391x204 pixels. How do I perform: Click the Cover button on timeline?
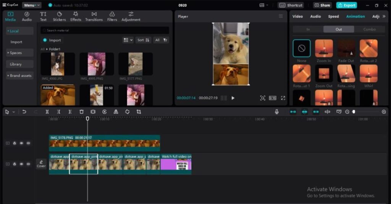tap(41, 164)
